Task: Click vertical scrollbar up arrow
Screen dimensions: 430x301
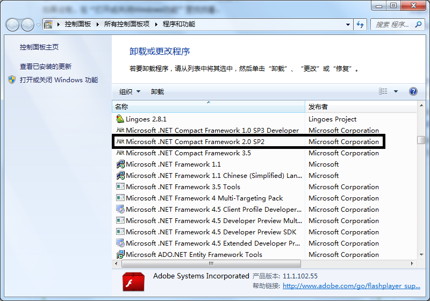Action: point(421,105)
